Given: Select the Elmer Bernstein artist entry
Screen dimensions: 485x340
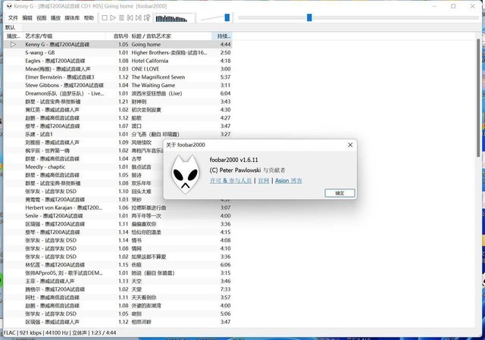Looking at the screenshot, I should (60, 77).
